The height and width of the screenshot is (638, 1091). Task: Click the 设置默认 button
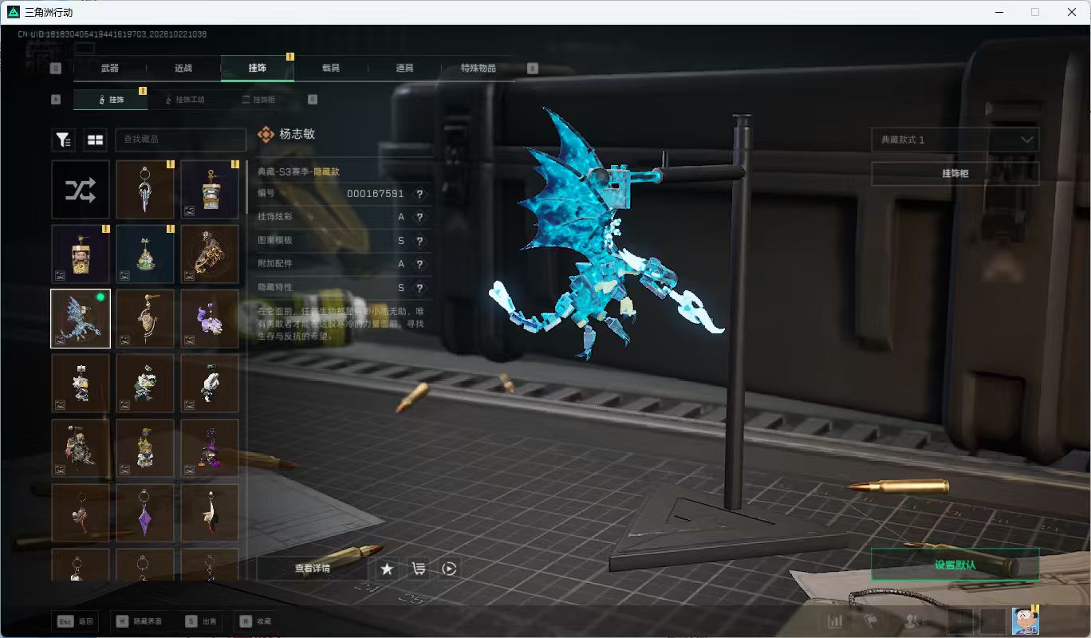(955, 565)
